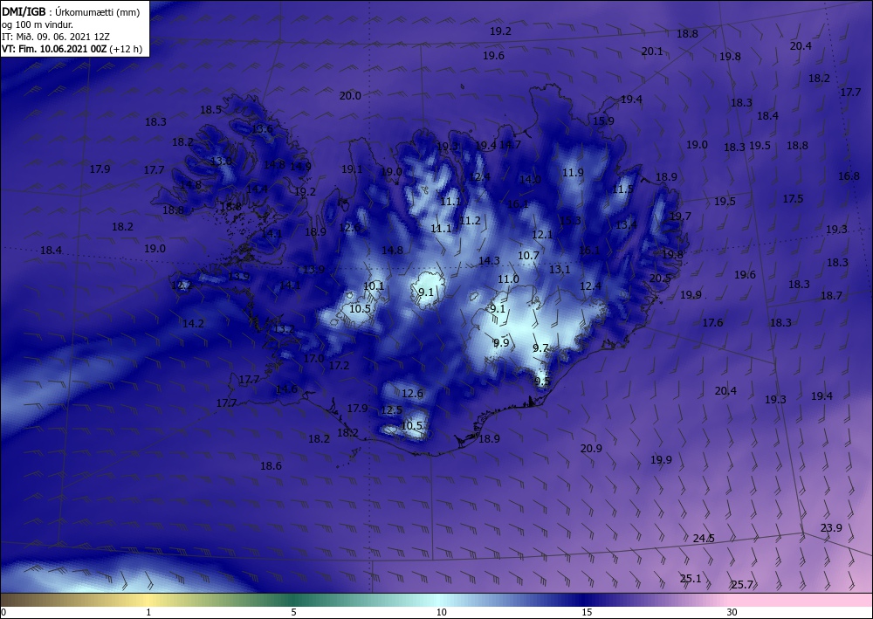Click the map value 23.9

coord(831,527)
